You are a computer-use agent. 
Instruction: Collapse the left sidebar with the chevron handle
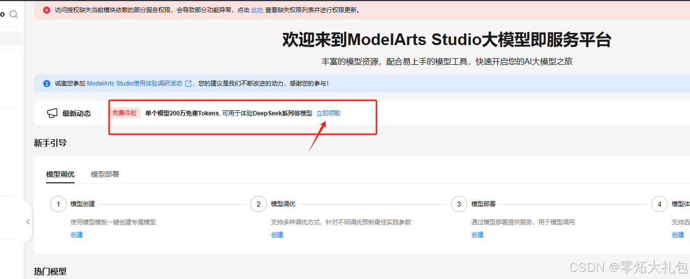28,222
